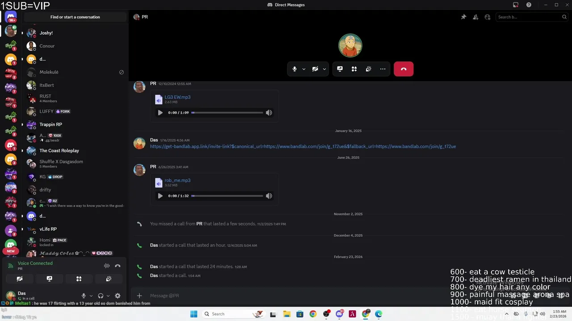Show pinned messages
The width and height of the screenshot is (572, 321).
tap(463, 17)
